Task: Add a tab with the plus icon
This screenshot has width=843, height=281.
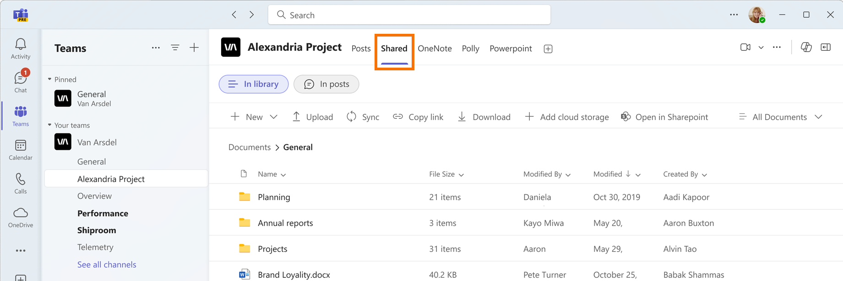Action: (548, 49)
